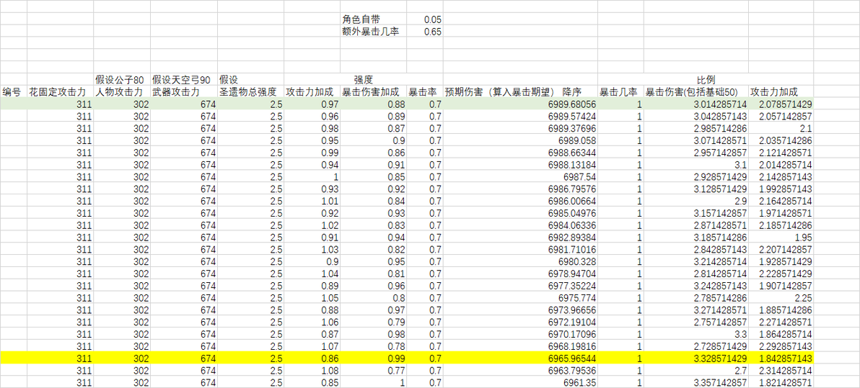The width and height of the screenshot is (860, 388).
Task: Select the crit damage cell 0.82
Action: pyautogui.click(x=373, y=248)
